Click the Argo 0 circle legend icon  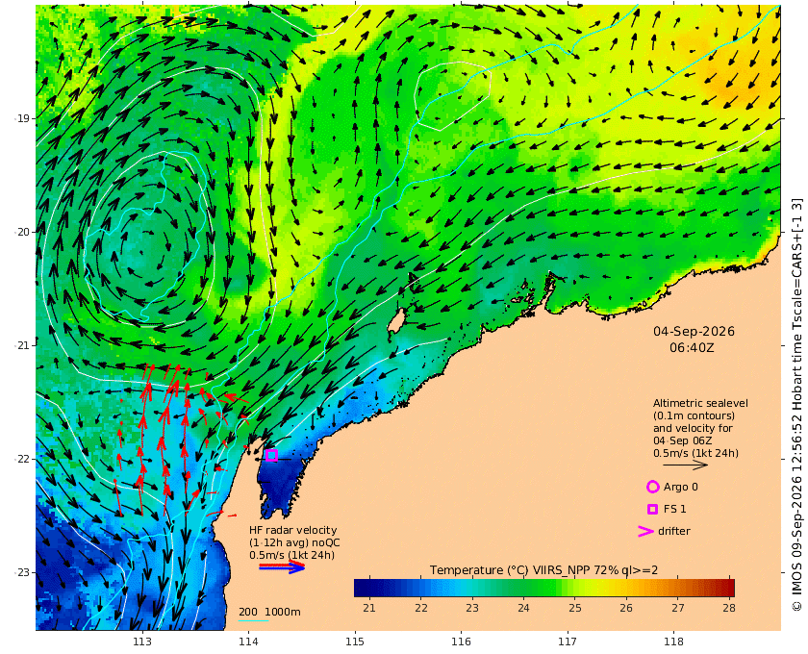[652, 487]
